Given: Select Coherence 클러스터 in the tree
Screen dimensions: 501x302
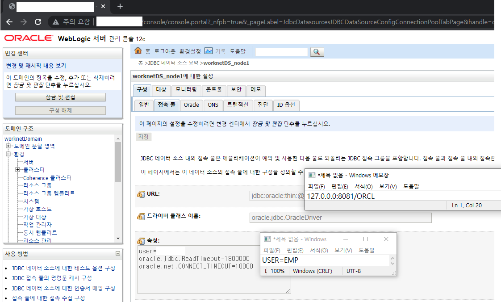Looking at the screenshot, I should (x=47, y=178).
